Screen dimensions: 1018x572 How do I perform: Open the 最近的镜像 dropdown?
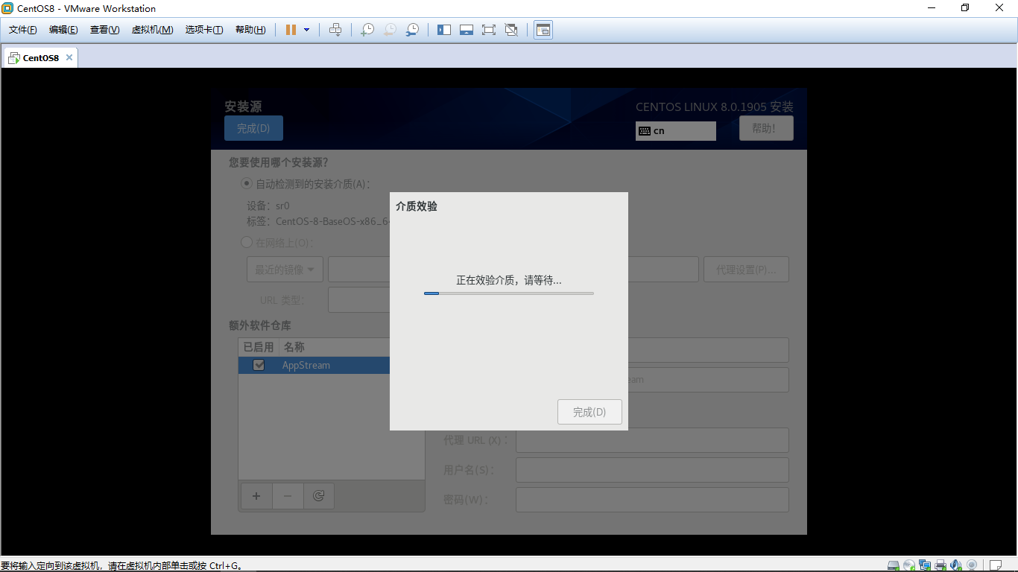pyautogui.click(x=285, y=270)
